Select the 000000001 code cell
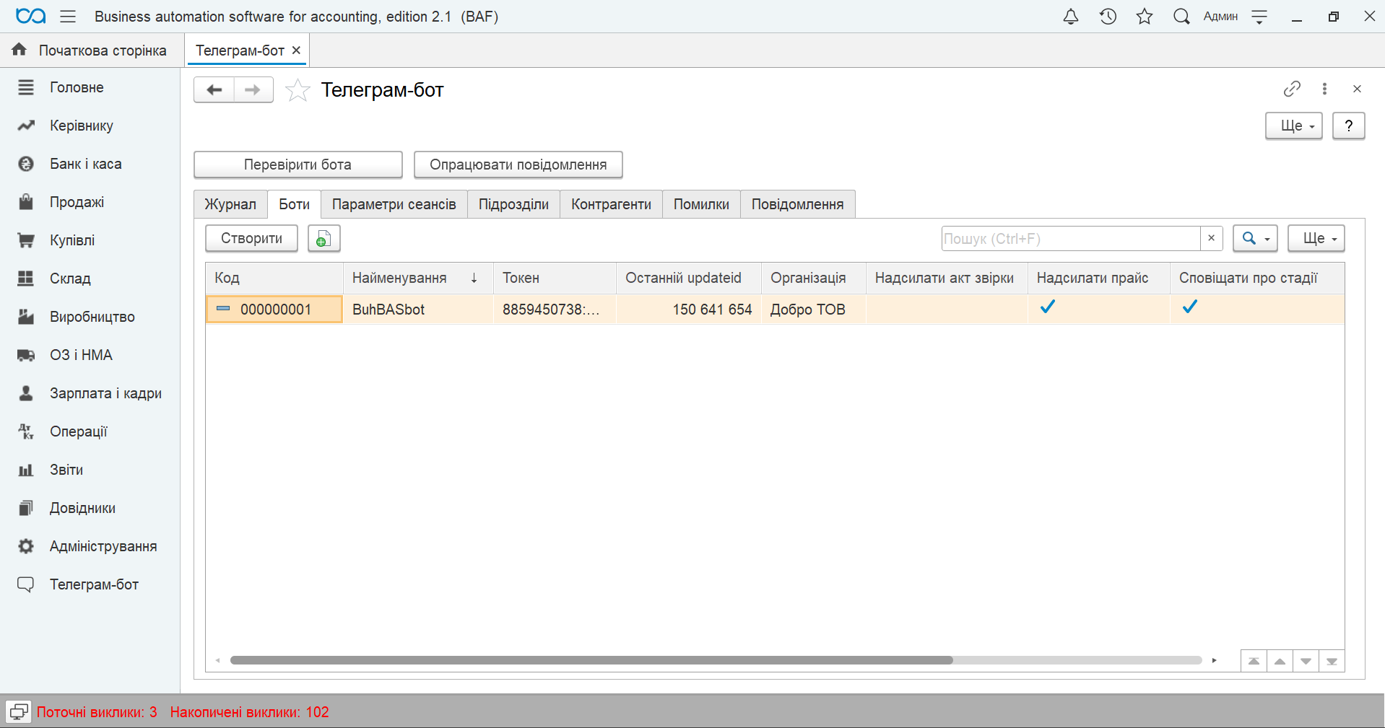 (x=274, y=309)
